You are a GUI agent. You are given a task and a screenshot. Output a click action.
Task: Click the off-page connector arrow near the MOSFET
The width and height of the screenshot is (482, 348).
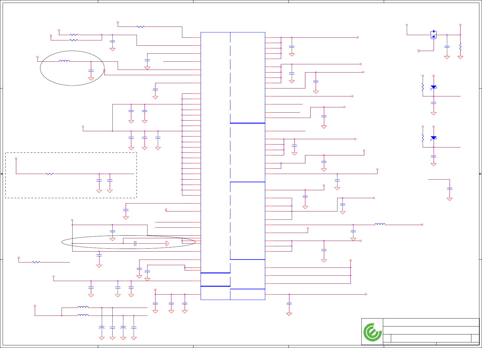(x=419, y=51)
